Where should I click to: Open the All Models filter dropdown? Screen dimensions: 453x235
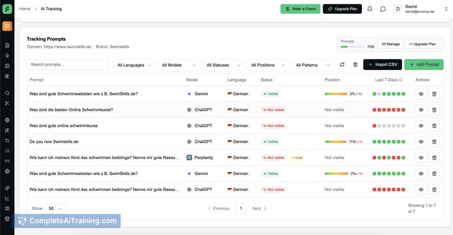(179, 65)
